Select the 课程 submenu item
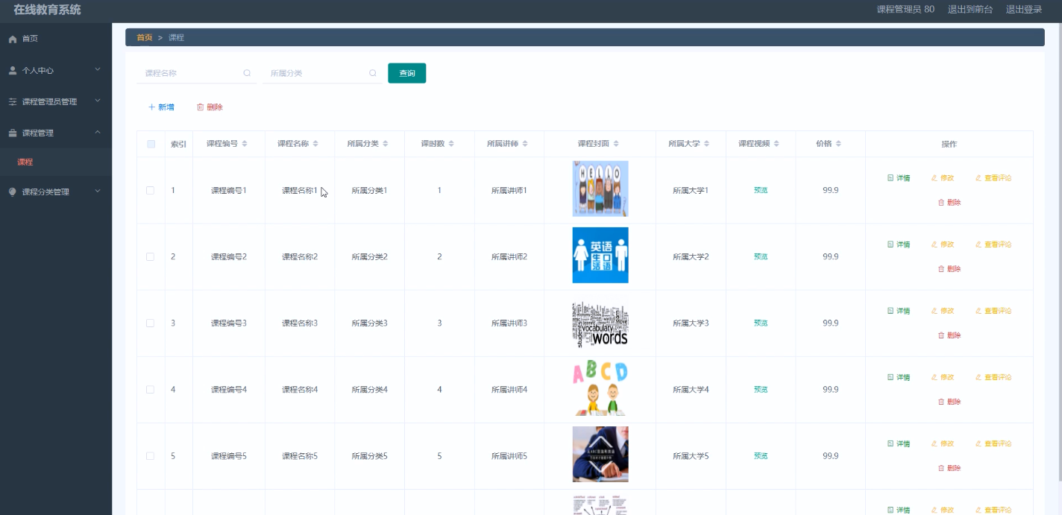This screenshot has height=515, width=1062. (x=56, y=162)
